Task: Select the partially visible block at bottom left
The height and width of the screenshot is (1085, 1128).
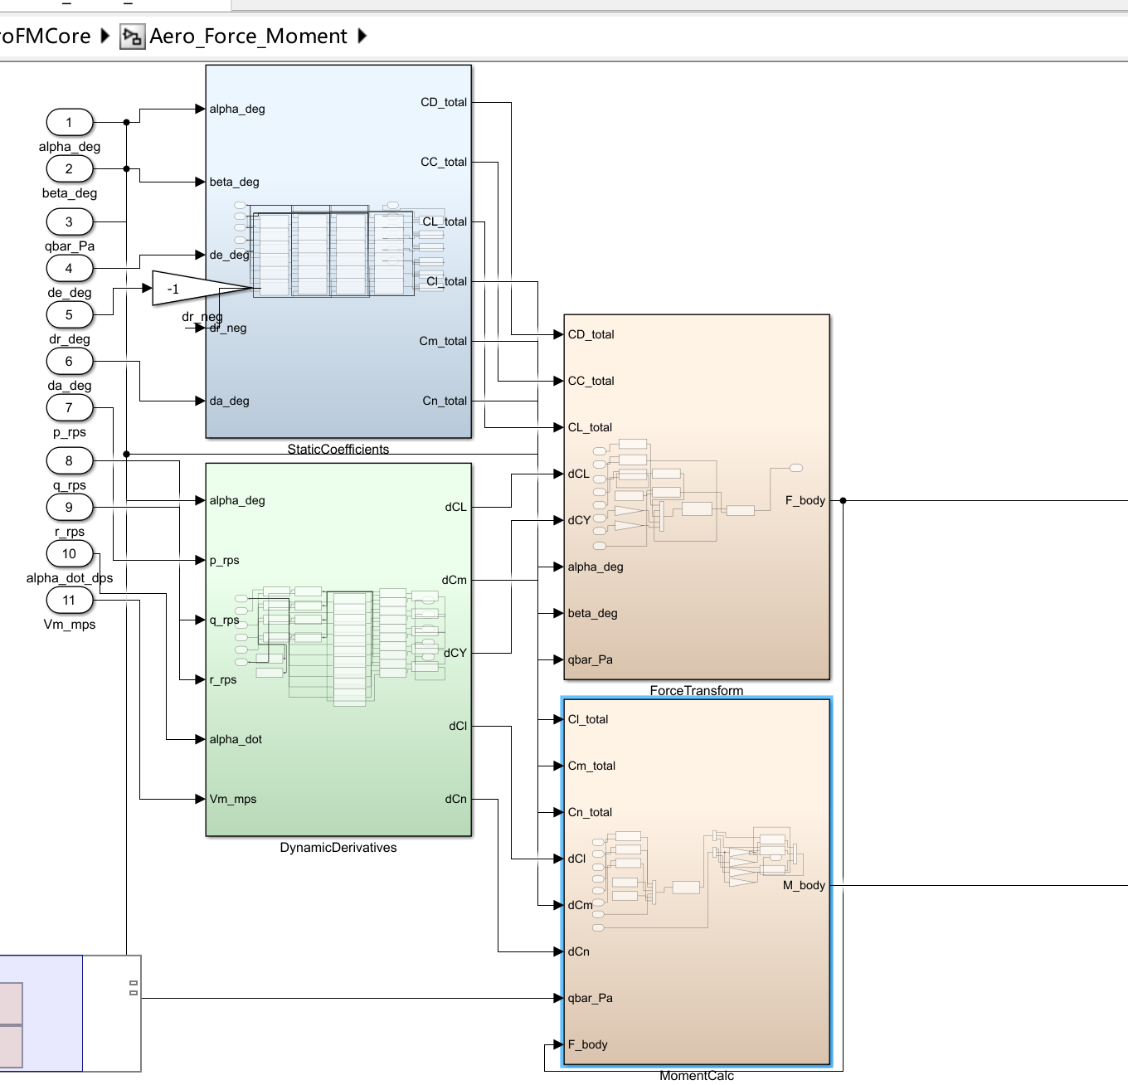Action: [x=70, y=1014]
